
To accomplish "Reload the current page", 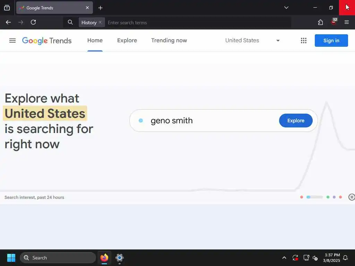I will pyautogui.click(x=33, y=22).
